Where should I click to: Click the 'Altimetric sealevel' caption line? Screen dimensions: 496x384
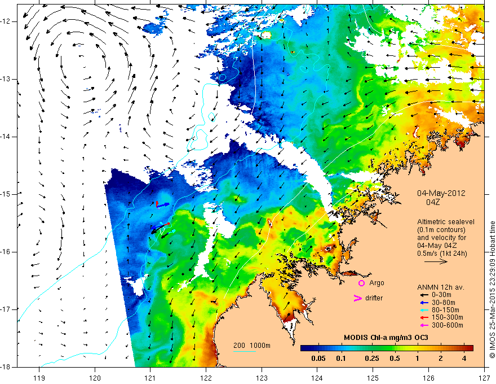point(446,222)
